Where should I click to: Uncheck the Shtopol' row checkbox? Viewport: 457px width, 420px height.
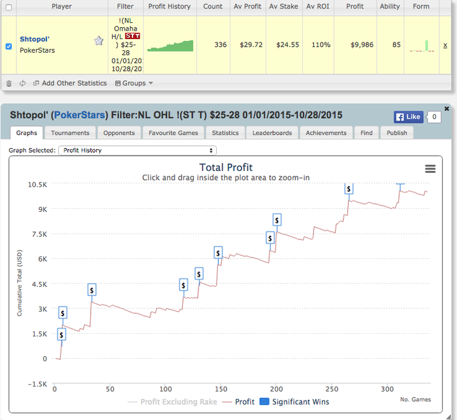(8, 46)
